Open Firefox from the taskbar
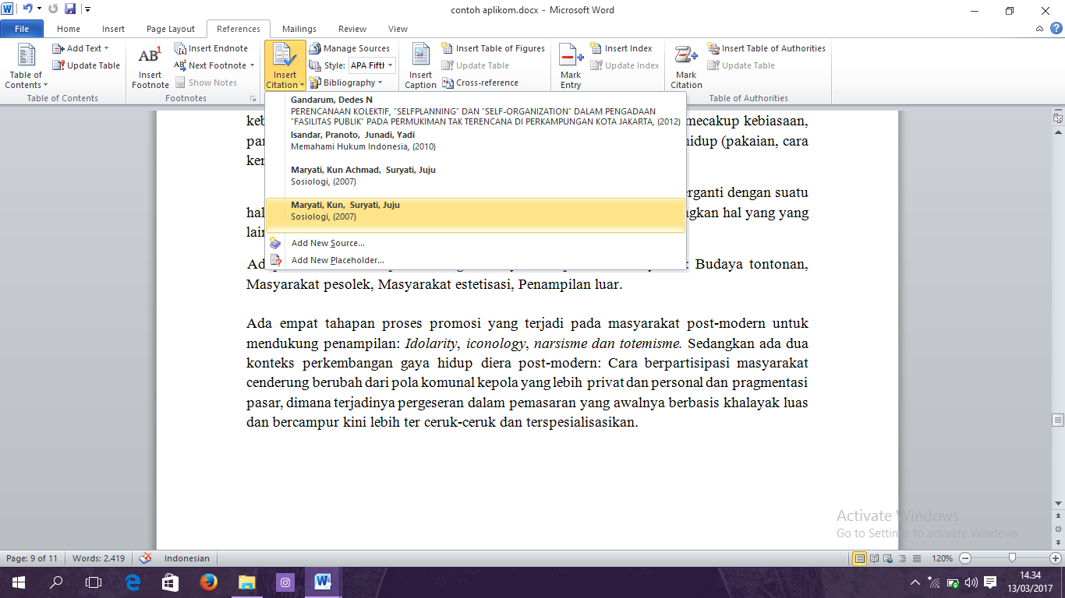This screenshot has height=598, width=1065. click(x=208, y=582)
